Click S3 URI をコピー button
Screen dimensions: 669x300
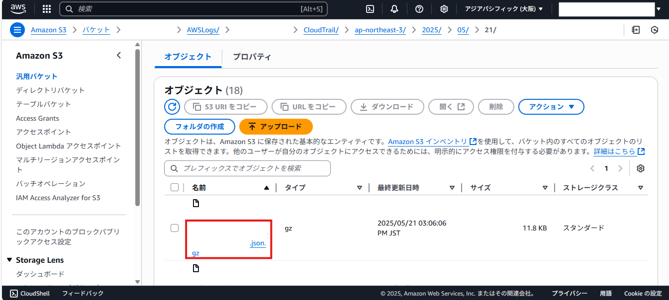coord(226,107)
